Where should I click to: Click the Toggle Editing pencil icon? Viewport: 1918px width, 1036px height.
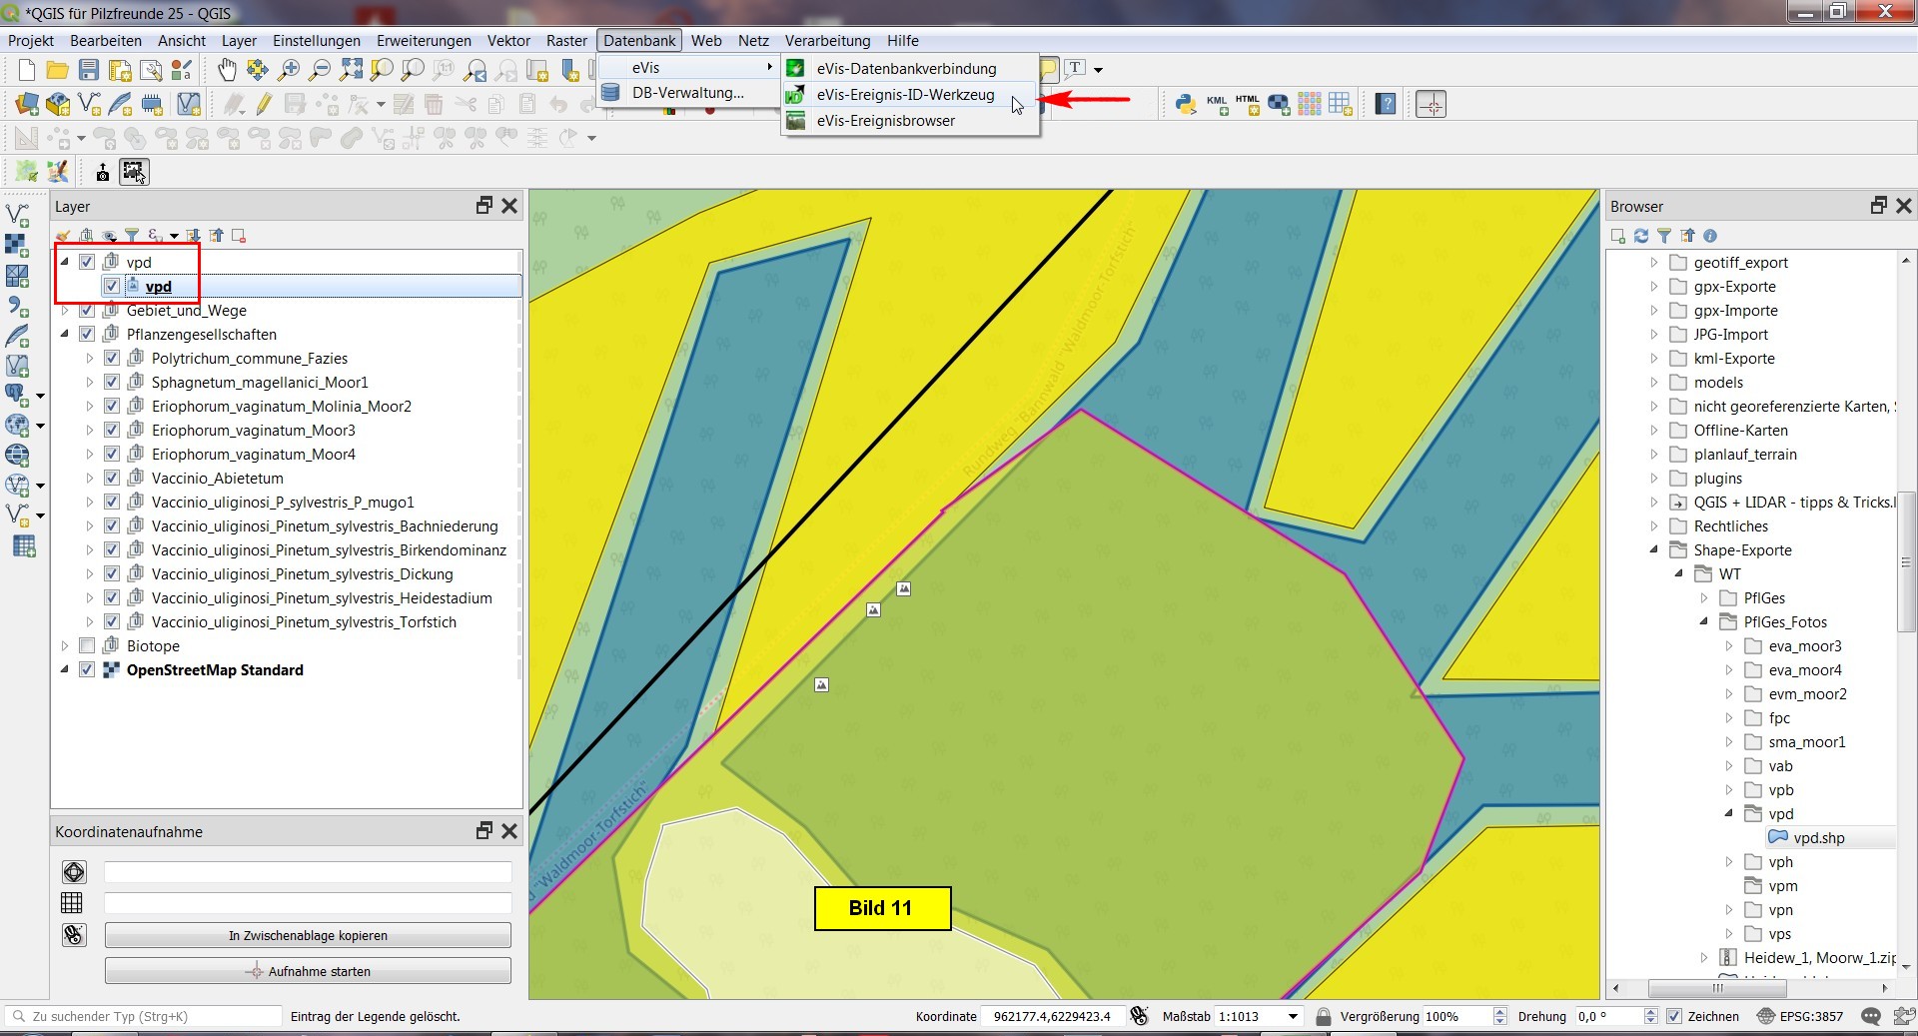pos(264,104)
